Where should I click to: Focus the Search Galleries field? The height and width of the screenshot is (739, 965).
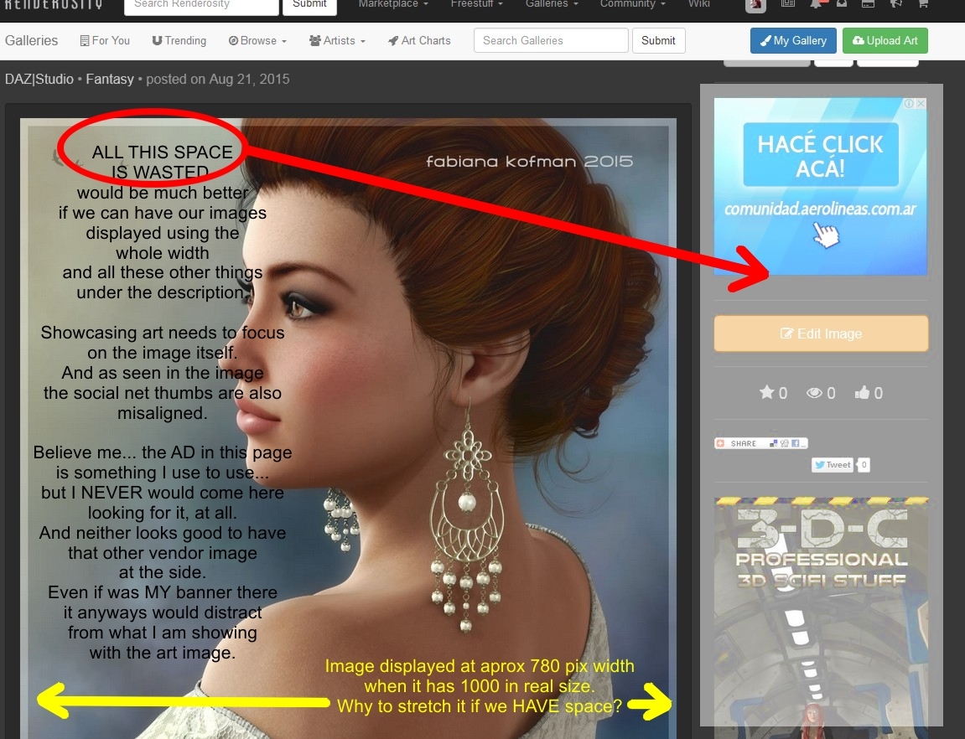pos(551,40)
